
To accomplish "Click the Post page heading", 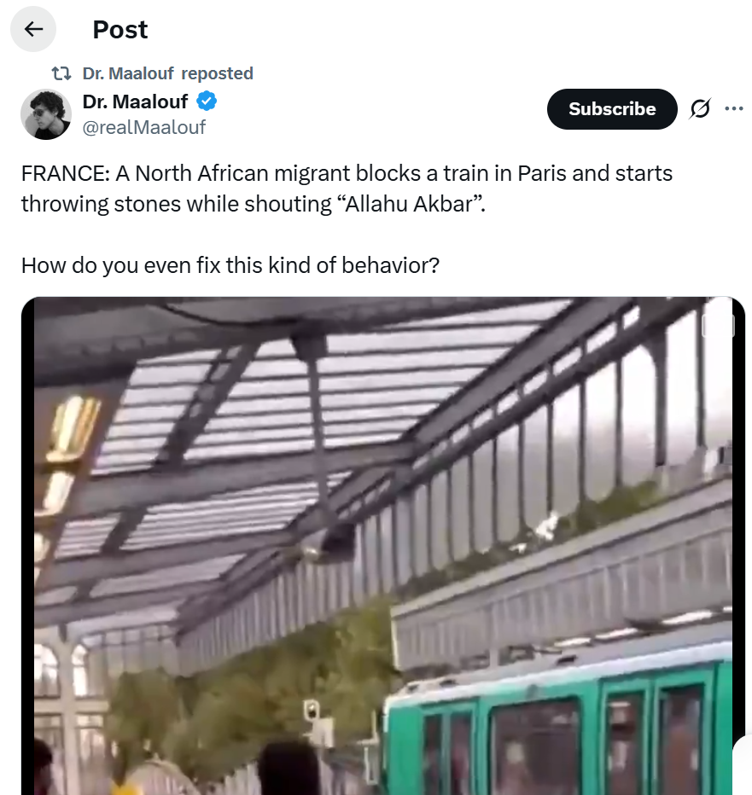I will [120, 29].
